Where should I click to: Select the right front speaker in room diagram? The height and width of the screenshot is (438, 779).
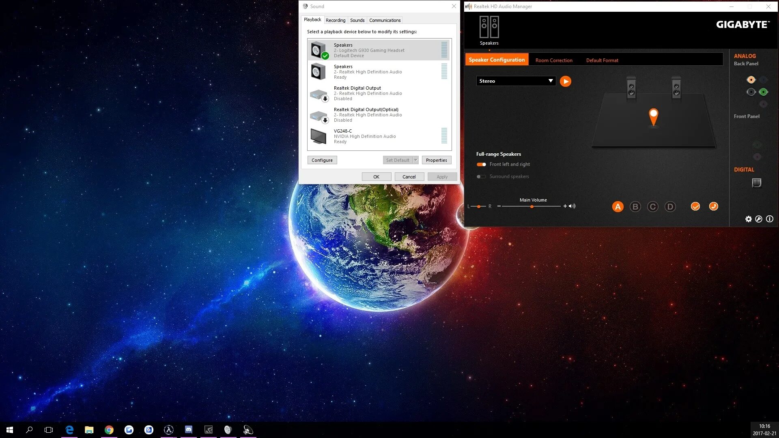676,88
